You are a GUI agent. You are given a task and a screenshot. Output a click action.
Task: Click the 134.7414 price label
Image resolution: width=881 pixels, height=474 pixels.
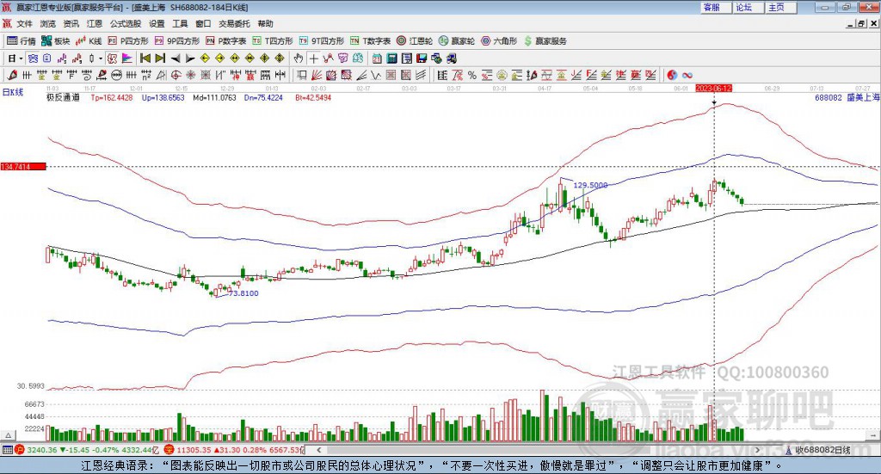coord(22,166)
